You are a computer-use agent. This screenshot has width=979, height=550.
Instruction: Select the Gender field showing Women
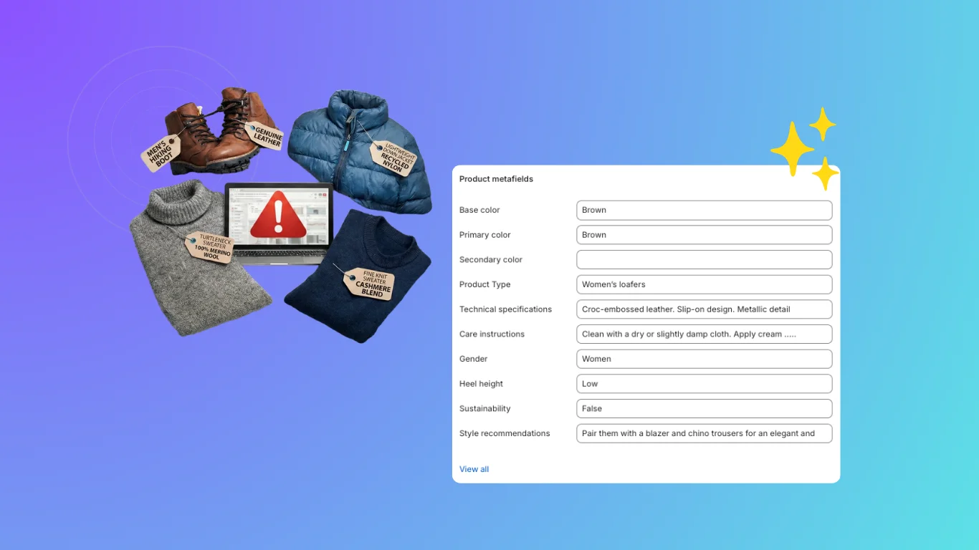(704, 359)
